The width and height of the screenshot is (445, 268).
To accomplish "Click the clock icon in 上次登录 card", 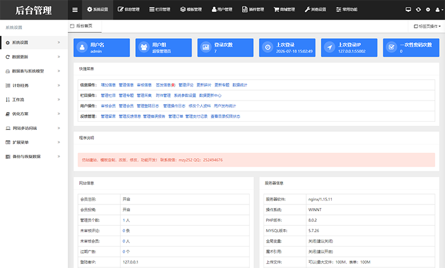I will tap(268, 47).
